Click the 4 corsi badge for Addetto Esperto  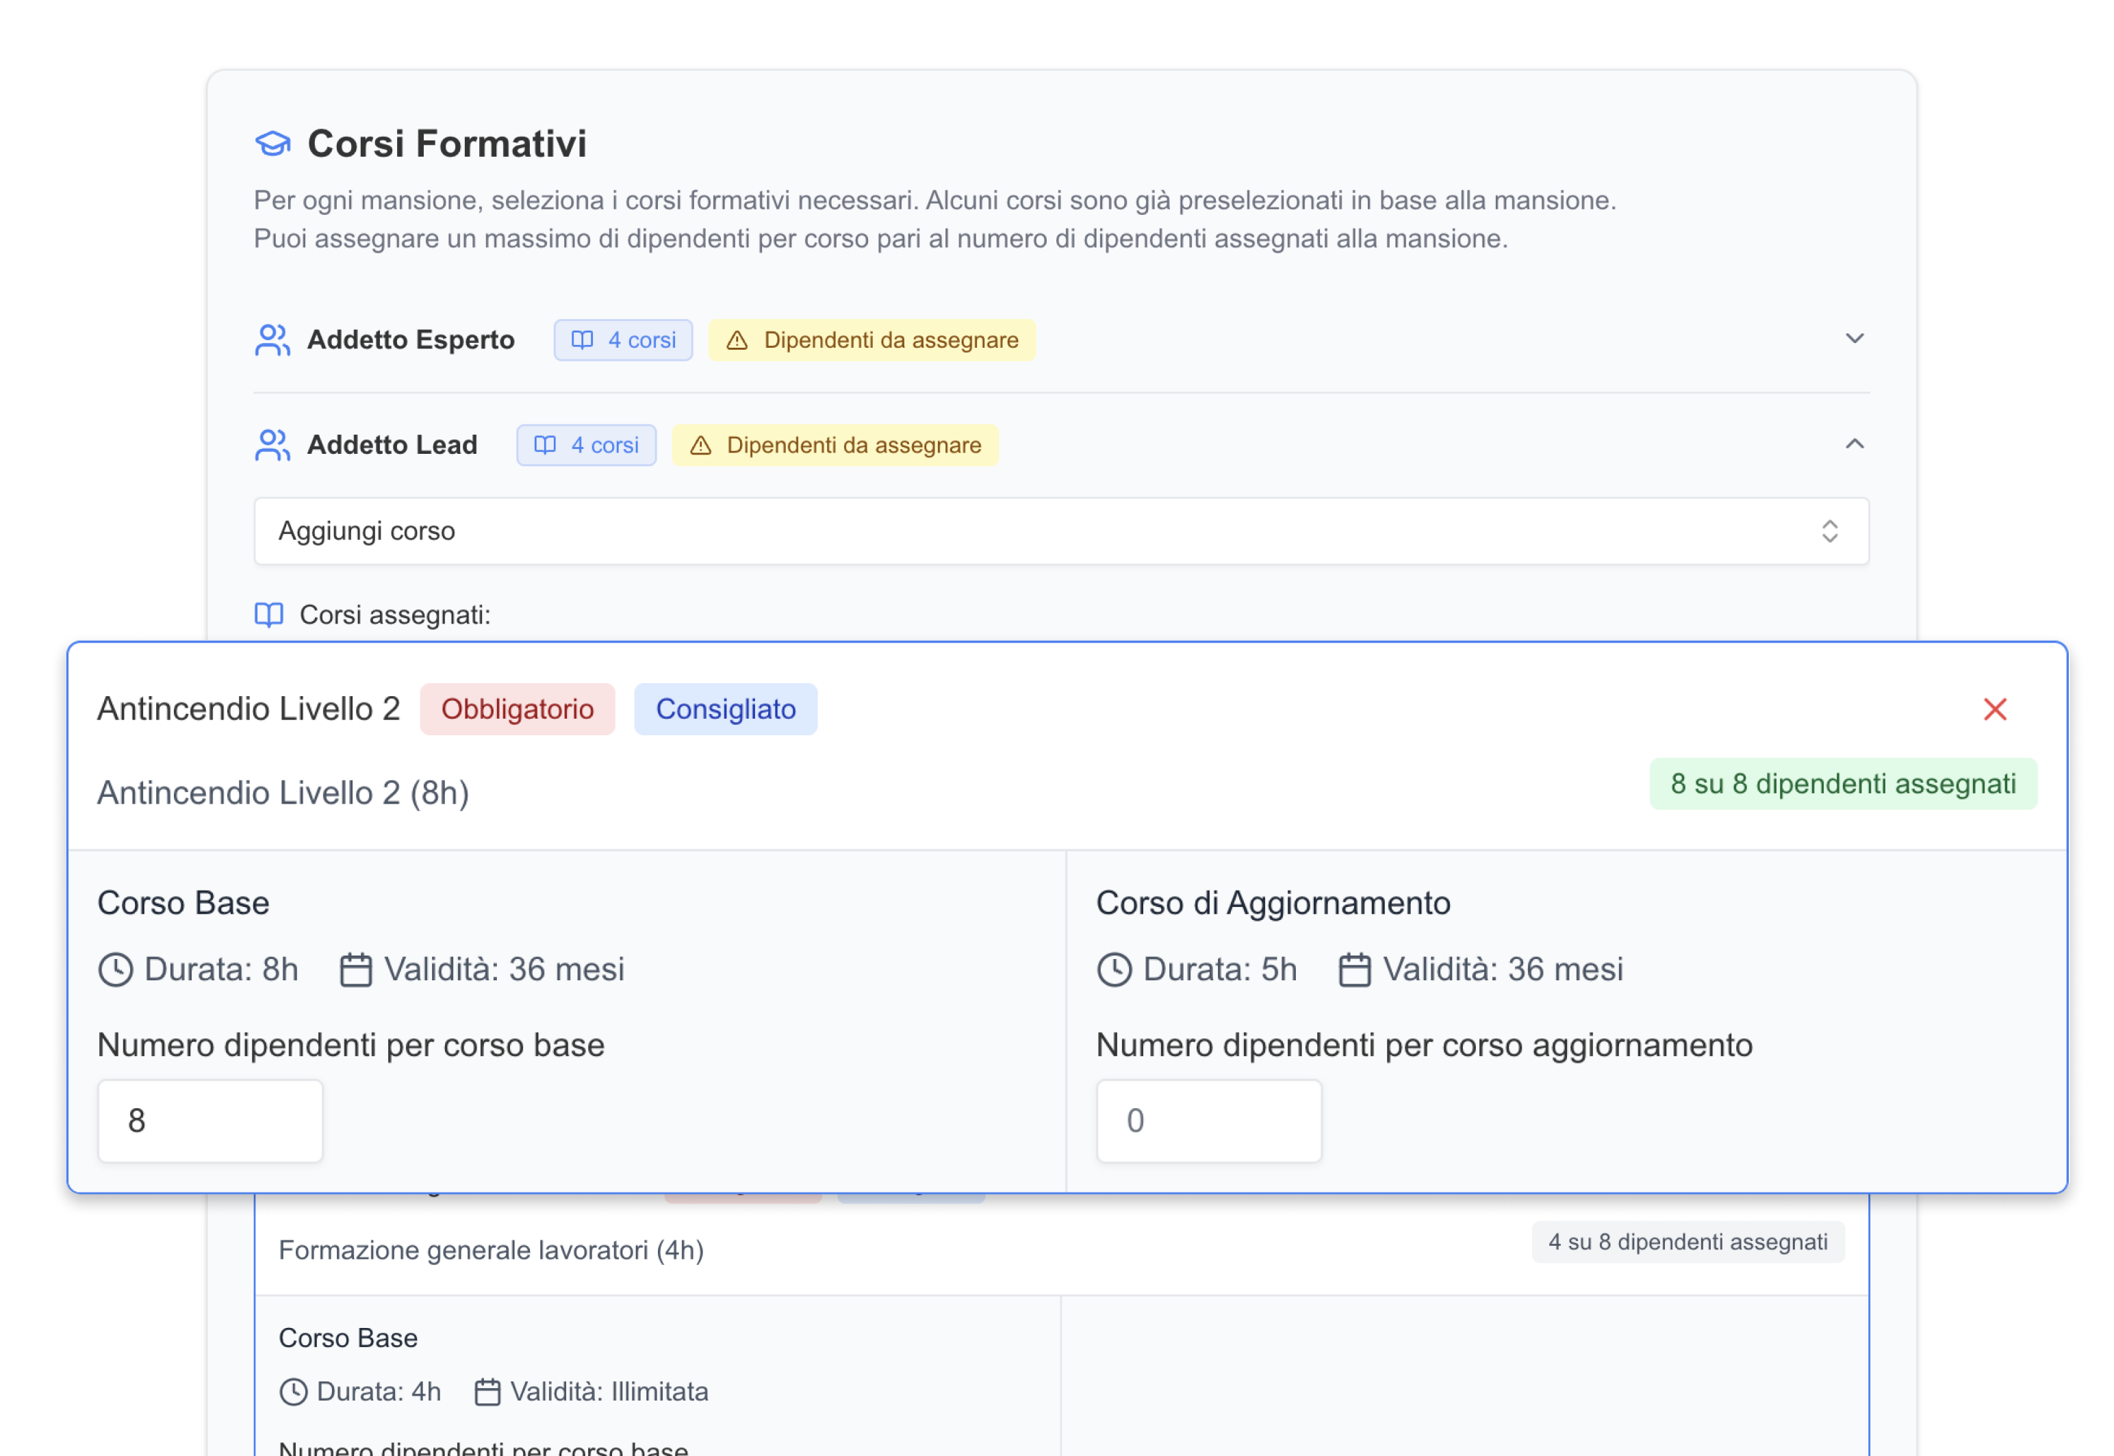coord(623,340)
